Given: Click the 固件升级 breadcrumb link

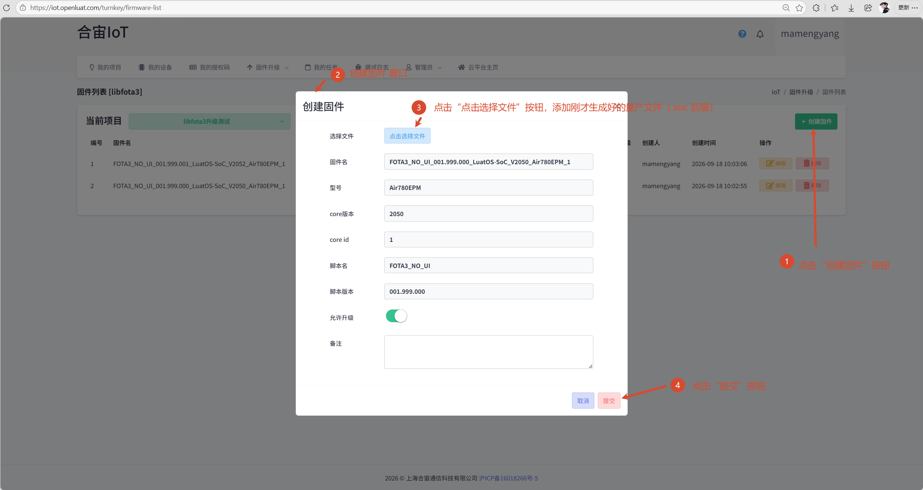Looking at the screenshot, I should 801,92.
